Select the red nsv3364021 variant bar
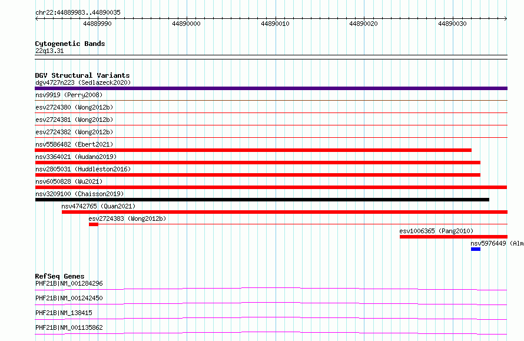Viewport: 524px width, 341px height. click(x=258, y=163)
